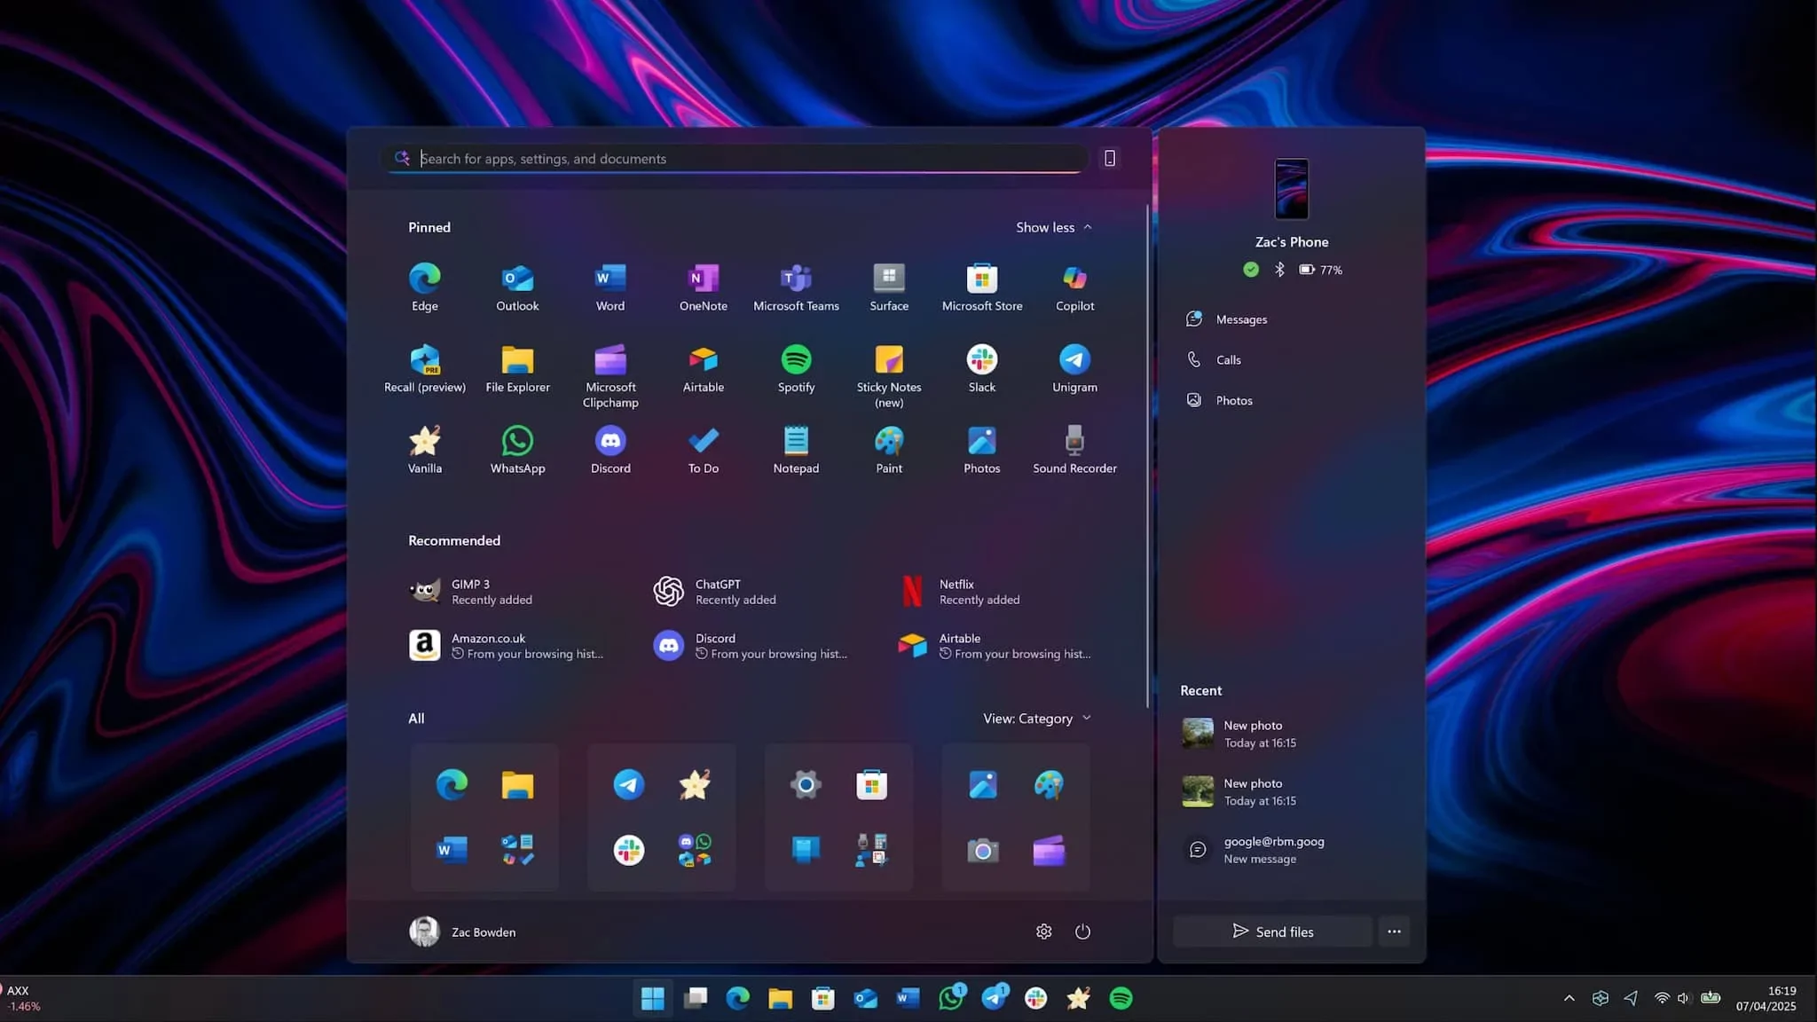Launch WhatsApp from pinned apps

tap(517, 441)
